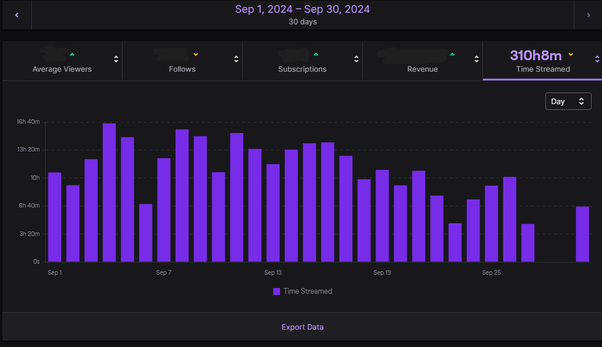The width and height of the screenshot is (602, 347).
Task: Select the Revenue metric tab
Action: coord(423,61)
